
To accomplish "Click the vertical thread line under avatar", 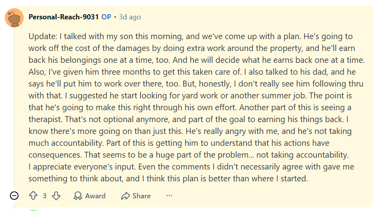I will point(14,109).
